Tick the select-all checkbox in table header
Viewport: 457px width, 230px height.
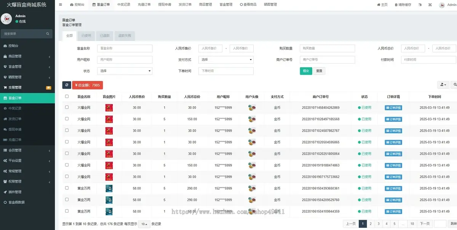coord(67,96)
